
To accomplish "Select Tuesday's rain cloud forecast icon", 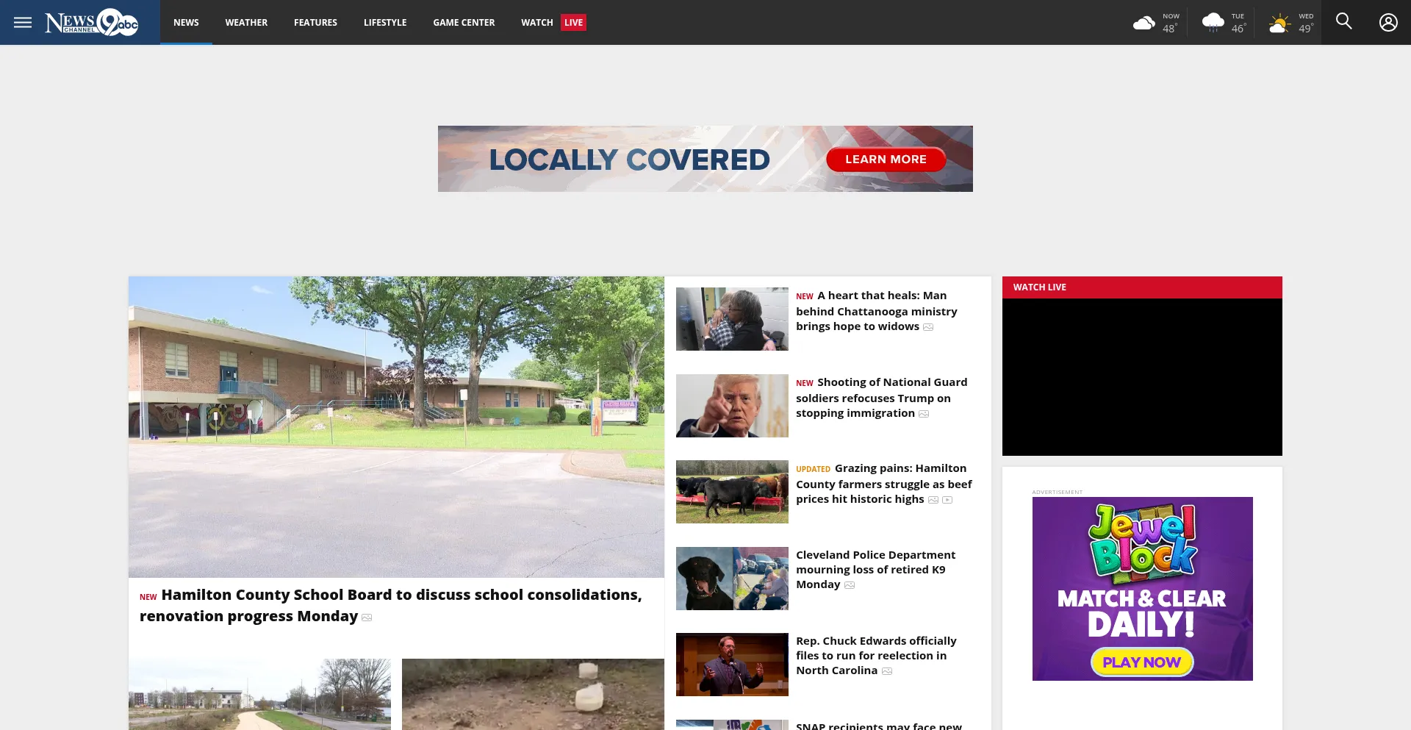I will coord(1213,23).
